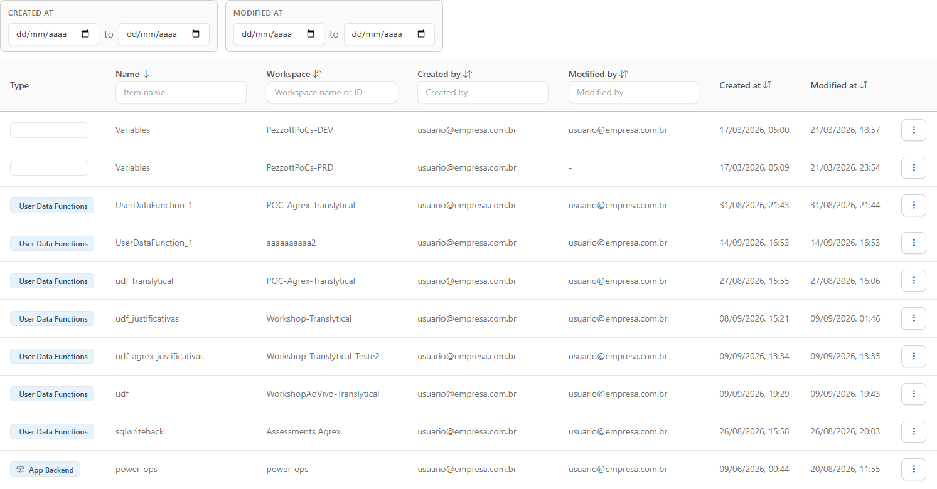The height and width of the screenshot is (489, 937).
Task: Open calendar picker for Modified At start date
Action: [x=311, y=34]
